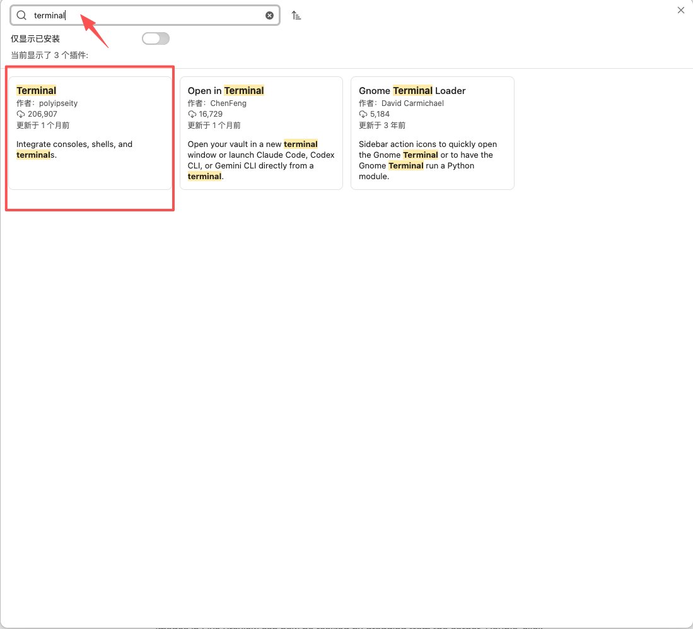Focus the plugin search input field
The width and height of the screenshot is (693, 629).
(145, 16)
